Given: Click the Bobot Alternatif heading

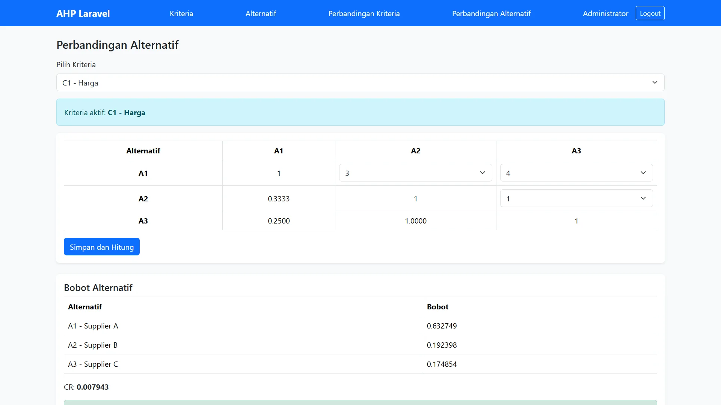Looking at the screenshot, I should [98, 288].
